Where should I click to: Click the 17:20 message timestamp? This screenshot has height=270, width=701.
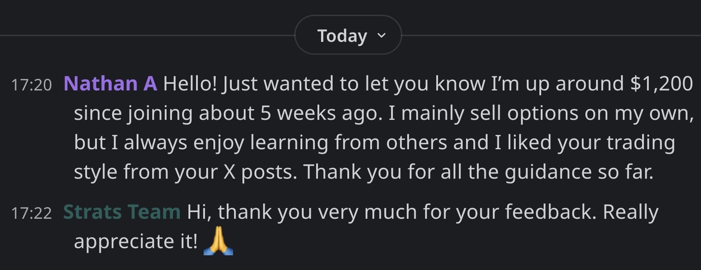click(31, 85)
